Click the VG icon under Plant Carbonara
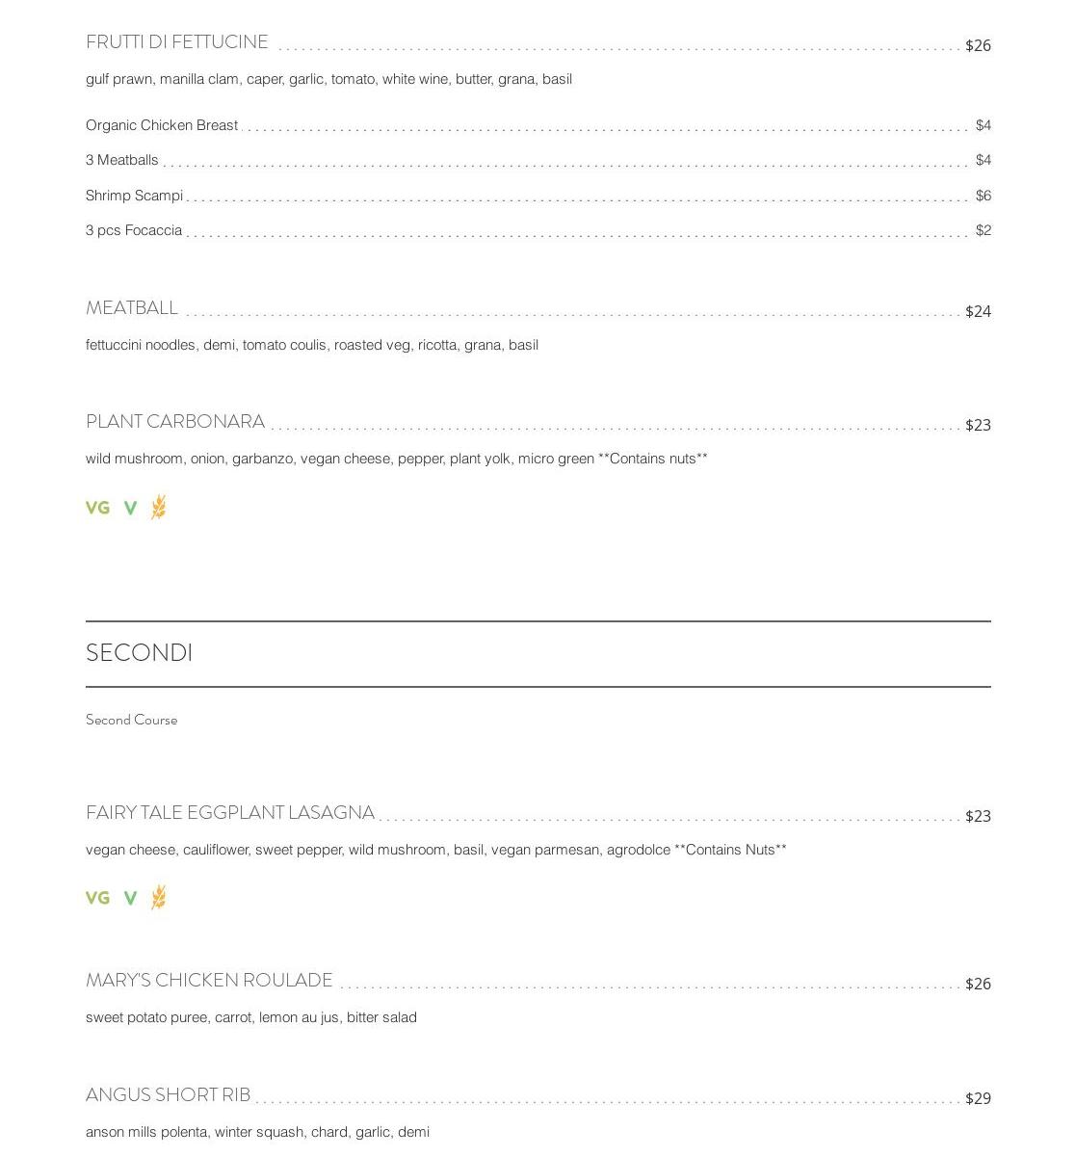Viewport: 1076px width, 1157px height. [x=97, y=508]
